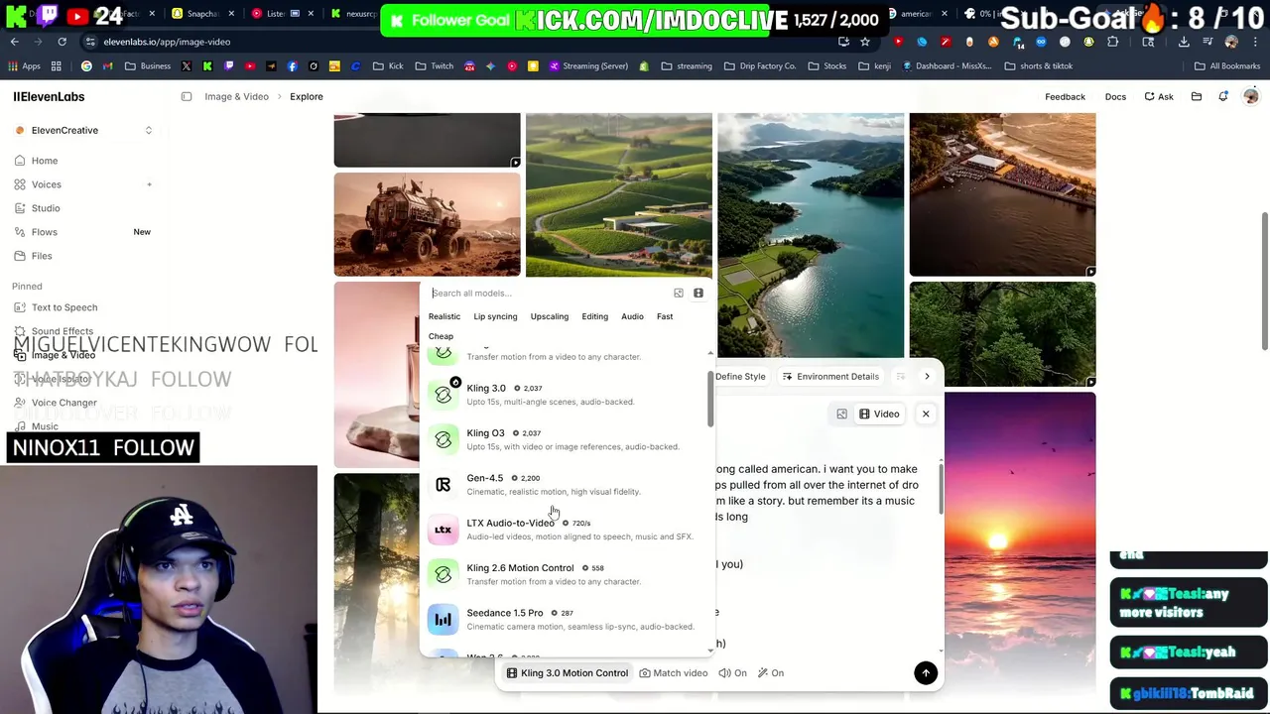
Task: Open the Voices sidebar icon
Action: [x=20, y=184]
